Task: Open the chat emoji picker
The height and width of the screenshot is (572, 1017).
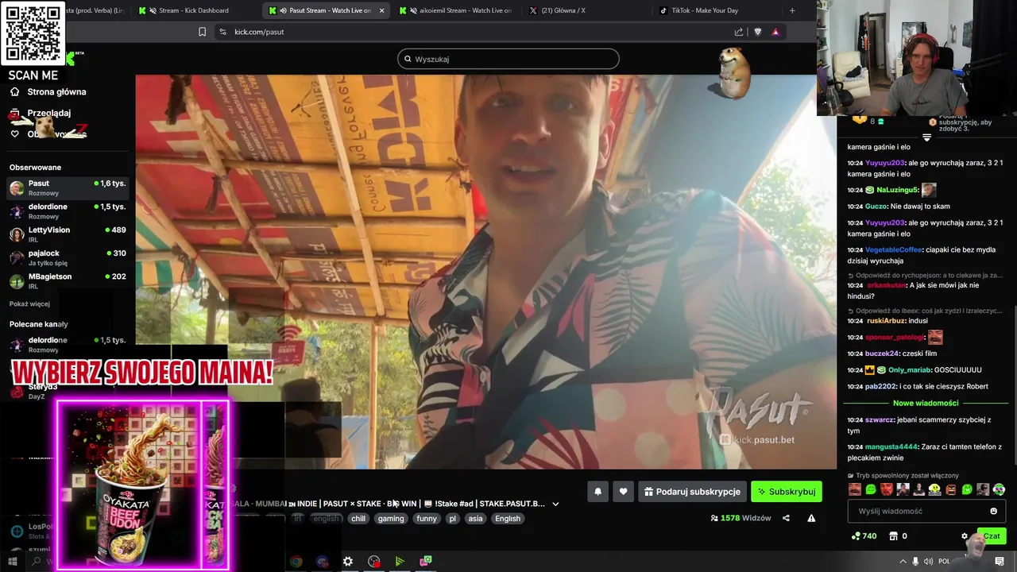Action: click(x=993, y=512)
